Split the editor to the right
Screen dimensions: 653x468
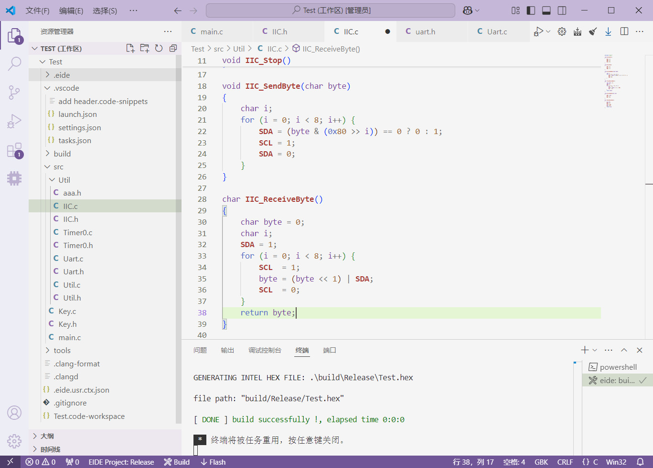(624, 31)
